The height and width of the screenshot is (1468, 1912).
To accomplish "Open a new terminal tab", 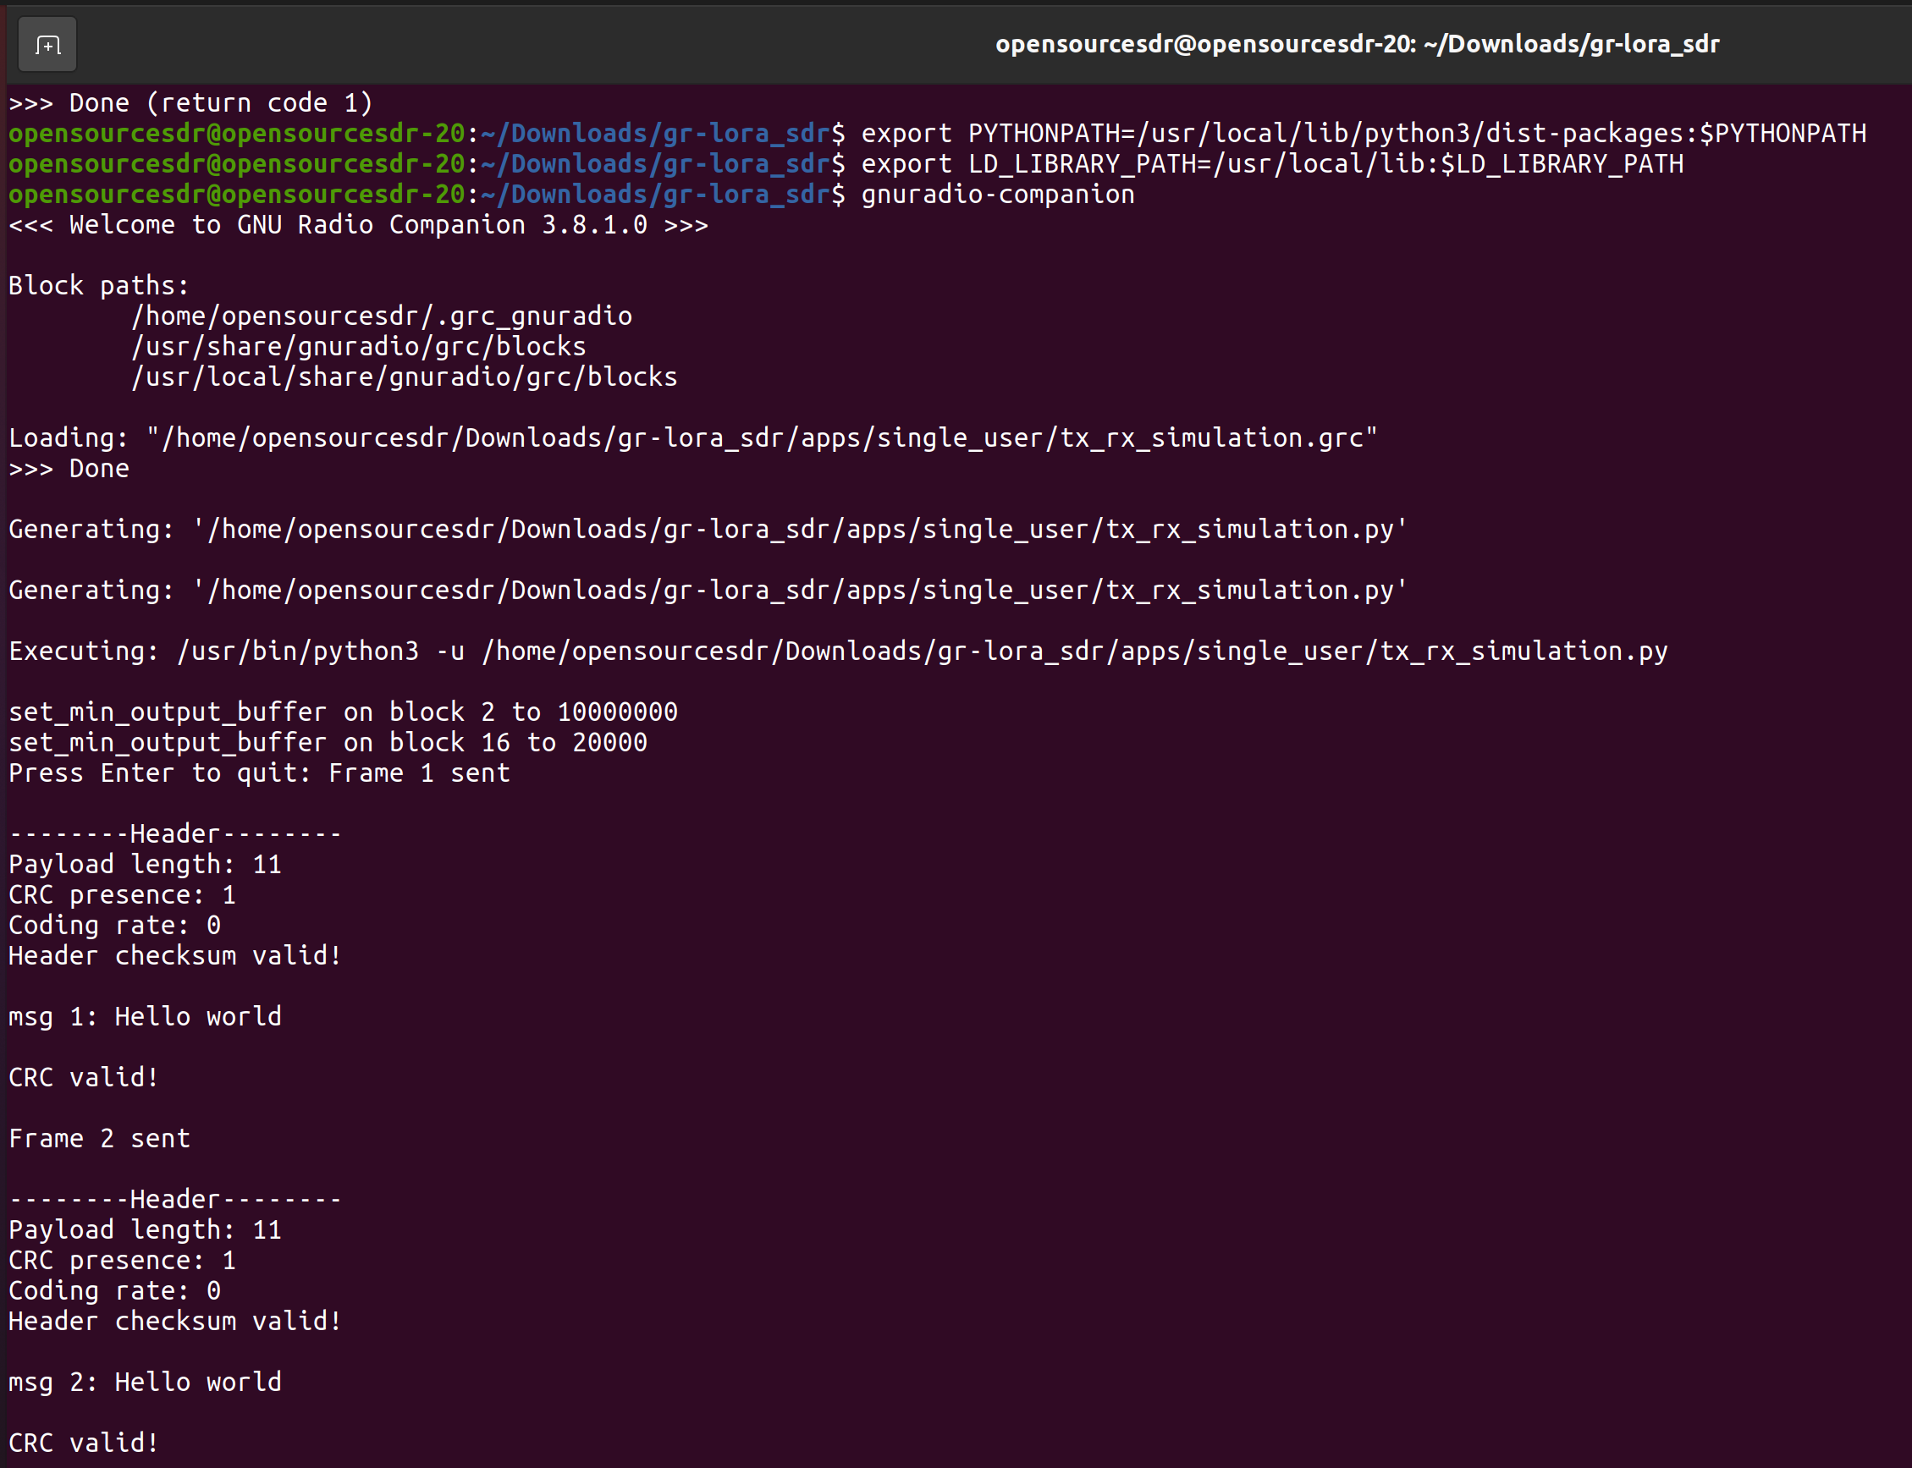I will [47, 44].
